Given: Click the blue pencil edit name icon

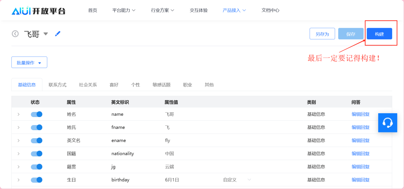Looking at the screenshot, I should pyautogui.click(x=58, y=34).
